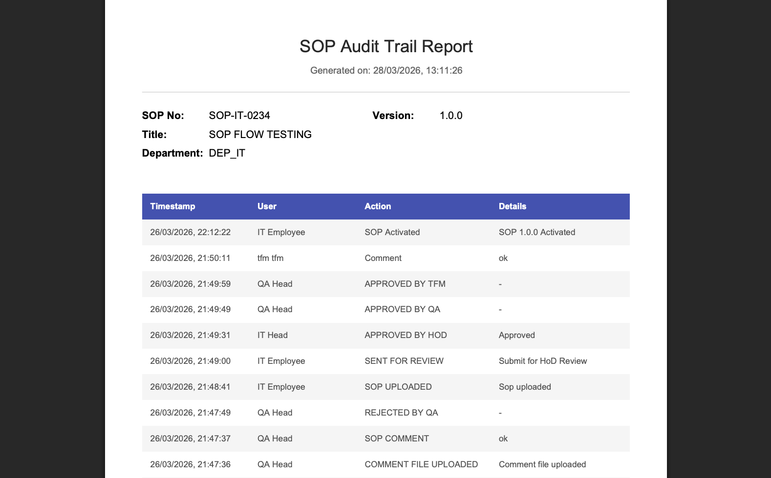Click the SOP Audit Trail Report title
Image resolution: width=771 pixels, height=478 pixels.
(x=386, y=47)
